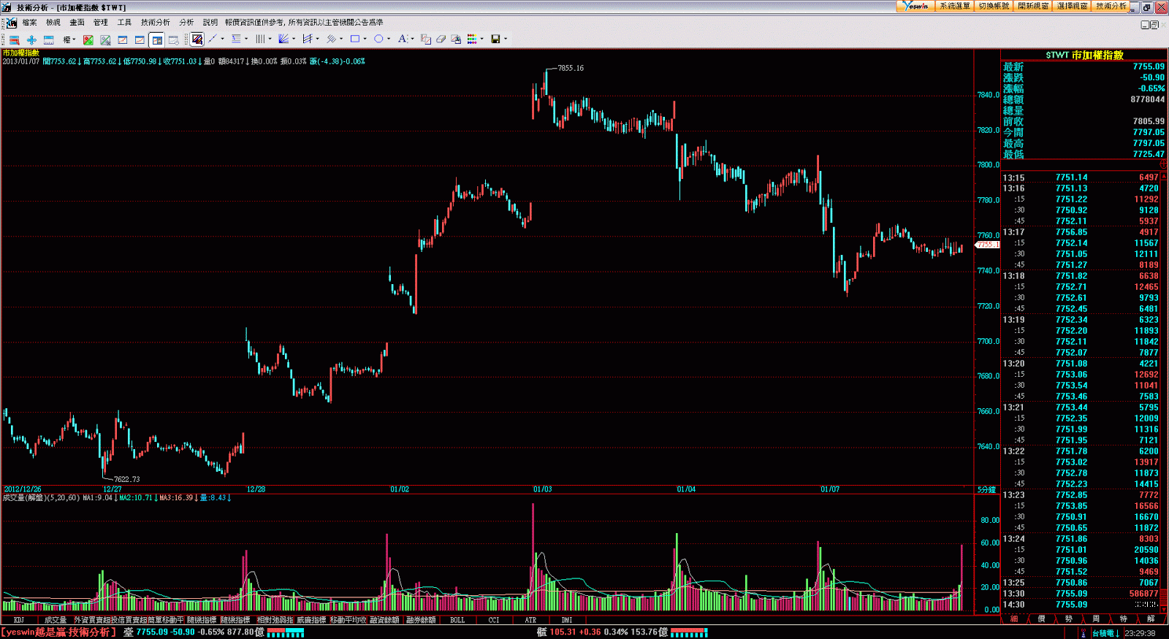Switch to the BOLL indicator tab
1169x639 pixels.
pyautogui.click(x=457, y=620)
